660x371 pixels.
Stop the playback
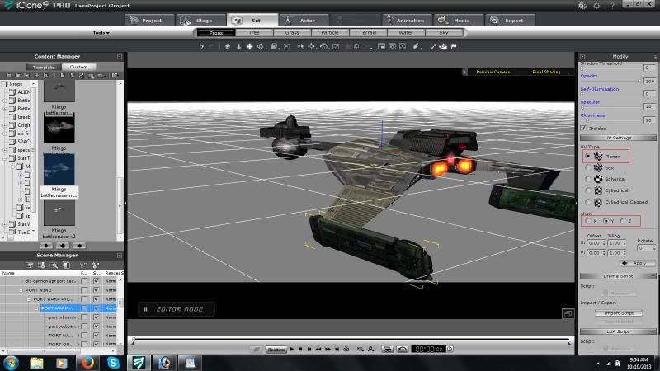(300, 349)
